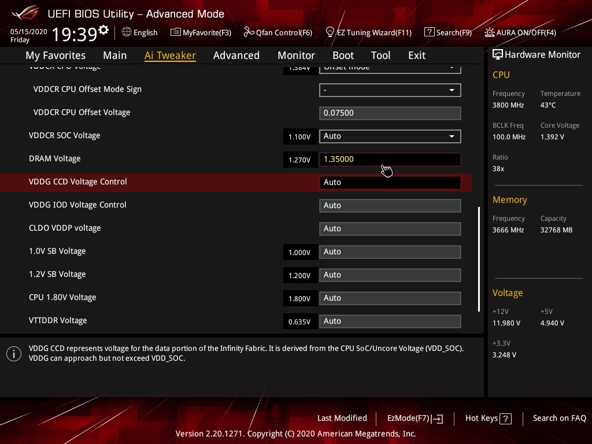This screenshot has height=444, width=592.
Task: Expand the VDDCR SOC Voltage Auto dropdown
Action: tap(390, 136)
